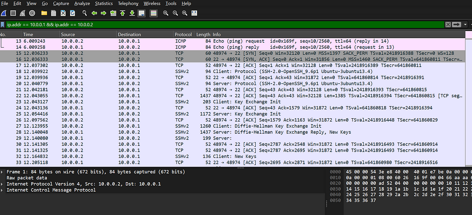Screen dimensions: 472x215
Task: Expand Internet Control Message Protocol tree
Action: [2, 190]
